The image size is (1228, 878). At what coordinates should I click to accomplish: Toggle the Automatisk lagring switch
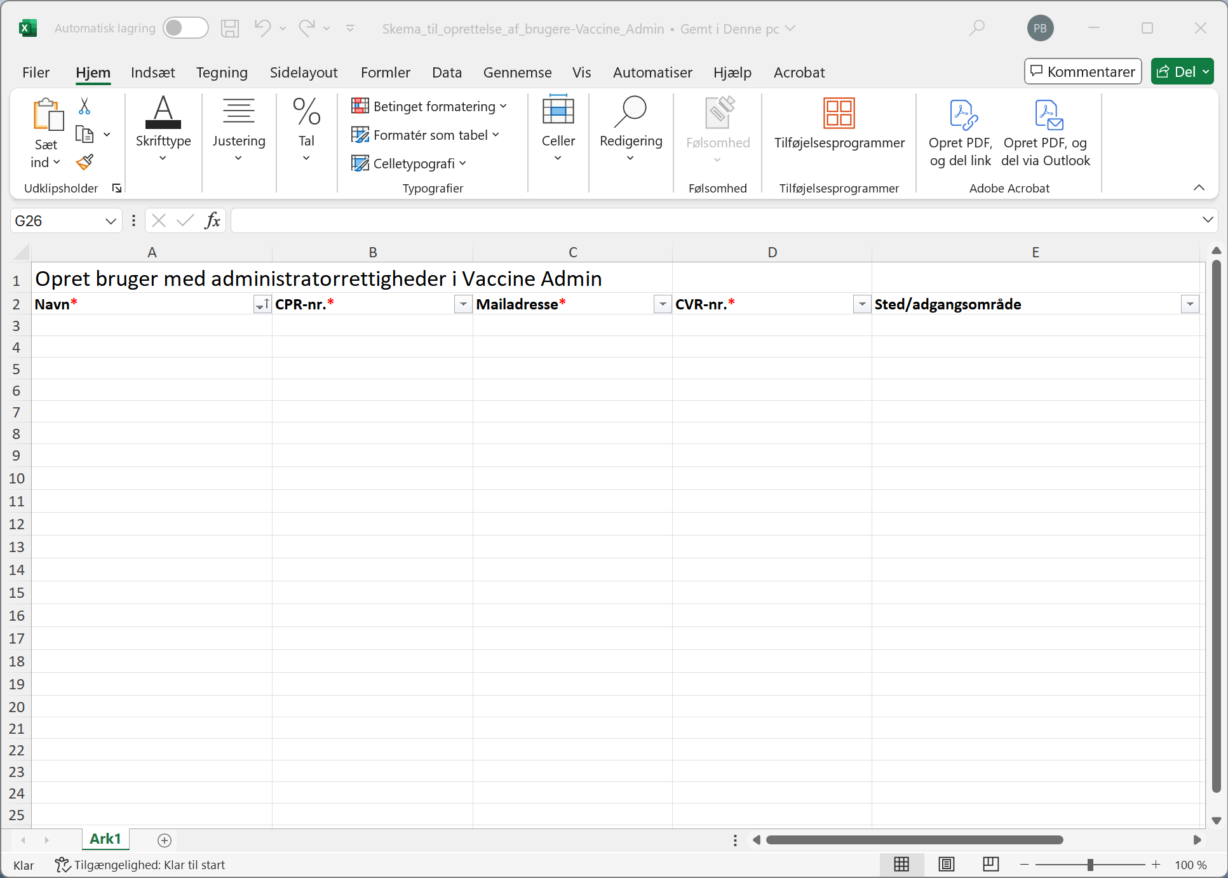point(186,28)
